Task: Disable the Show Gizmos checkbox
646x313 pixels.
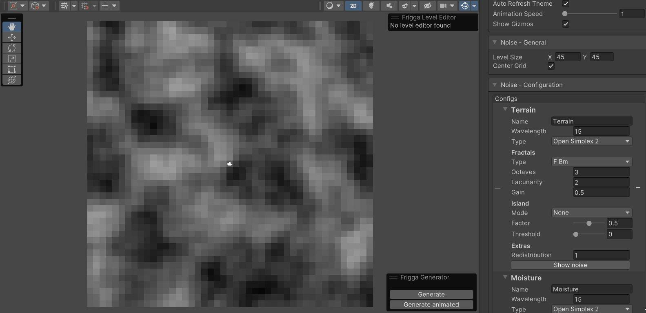Action: [x=566, y=24]
